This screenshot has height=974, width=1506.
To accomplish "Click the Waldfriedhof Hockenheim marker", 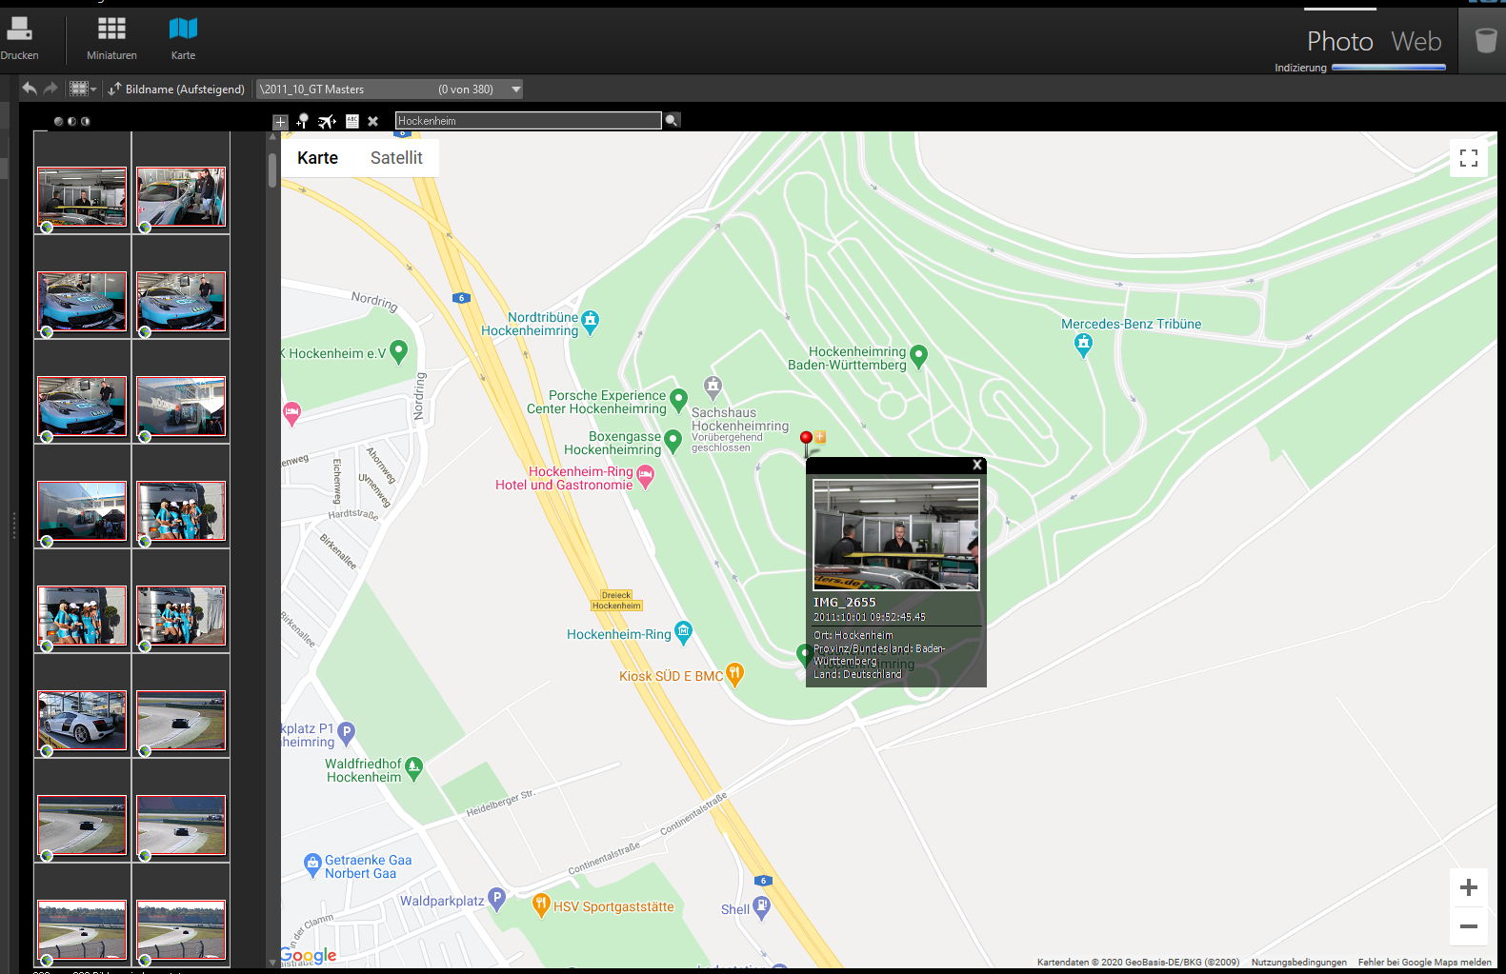I will 413,768.
